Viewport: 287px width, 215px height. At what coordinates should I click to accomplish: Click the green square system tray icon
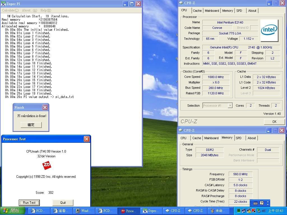[x=239, y=211]
